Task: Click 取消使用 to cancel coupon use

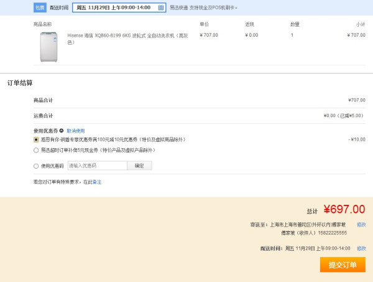Action: click(76, 131)
